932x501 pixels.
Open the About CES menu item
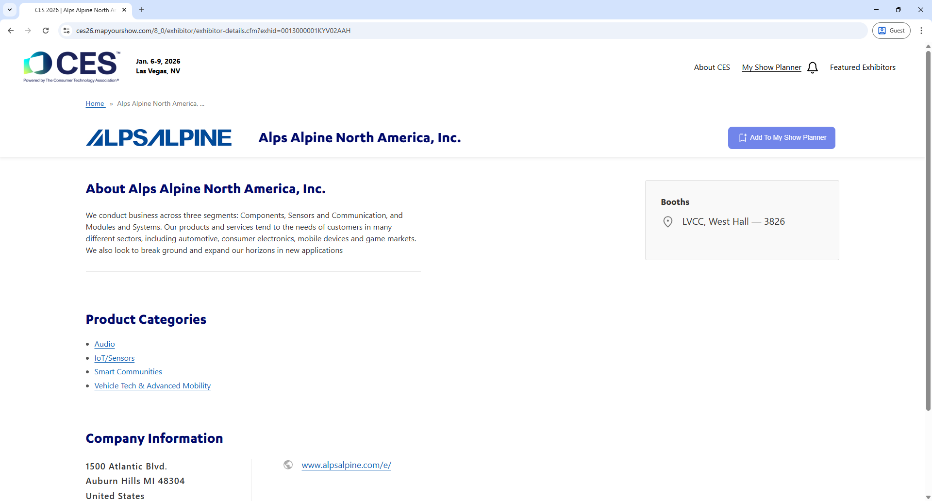pos(712,67)
